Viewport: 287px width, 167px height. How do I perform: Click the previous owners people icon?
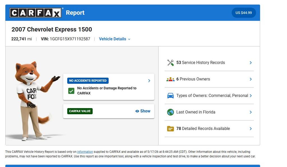[x=170, y=79]
